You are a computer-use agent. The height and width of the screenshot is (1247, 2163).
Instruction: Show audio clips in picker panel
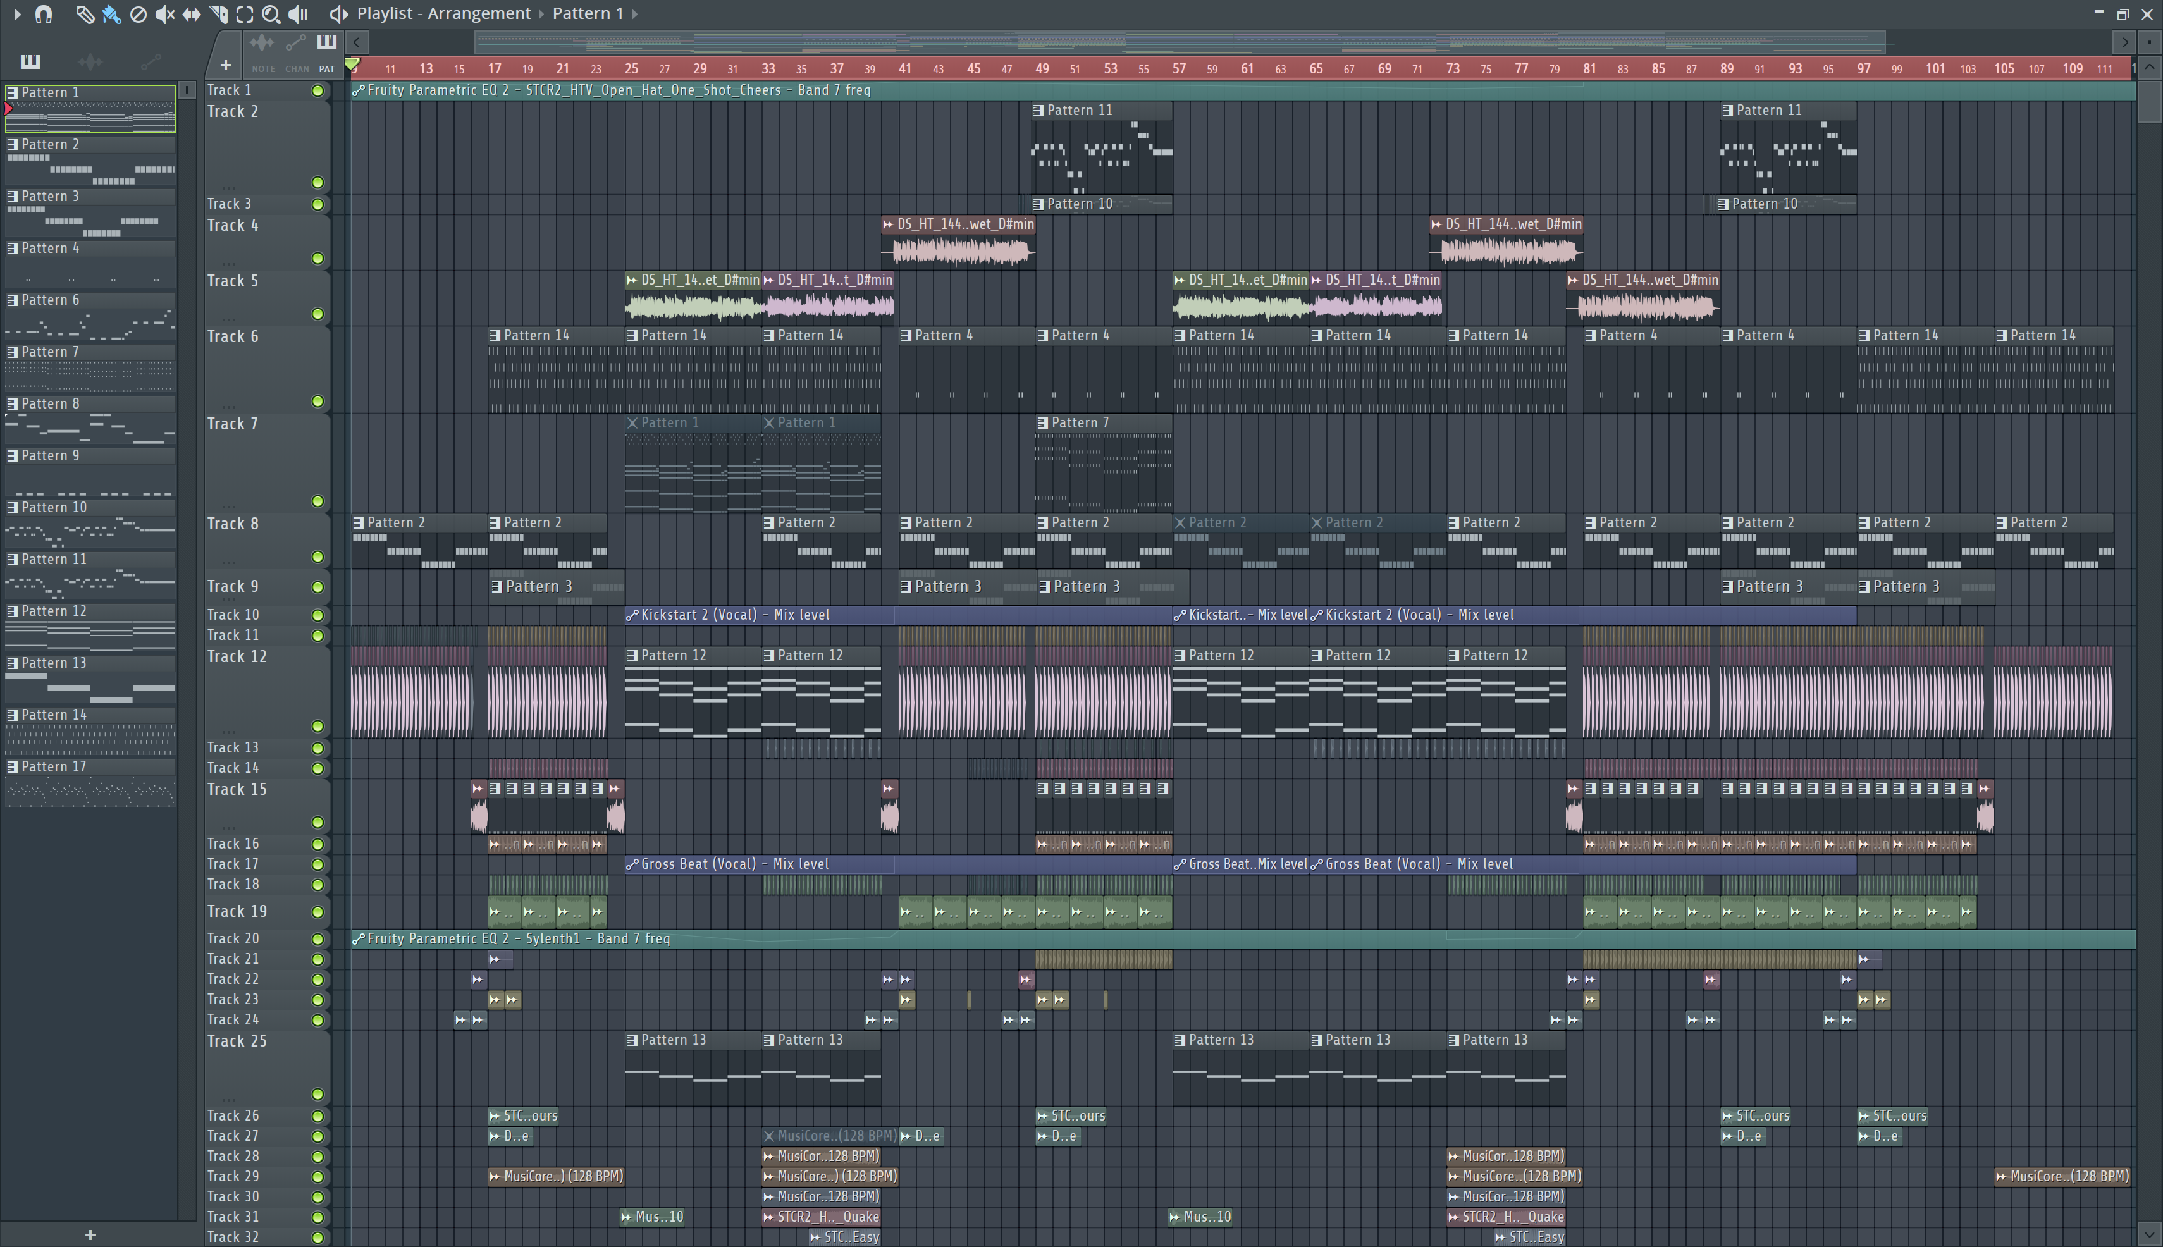tap(90, 61)
